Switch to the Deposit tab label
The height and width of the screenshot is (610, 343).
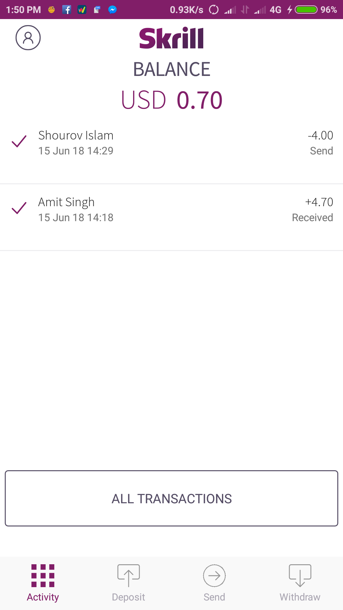(x=129, y=597)
